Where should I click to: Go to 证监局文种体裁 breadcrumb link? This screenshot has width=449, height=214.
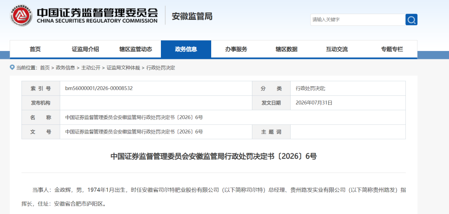[123, 68]
